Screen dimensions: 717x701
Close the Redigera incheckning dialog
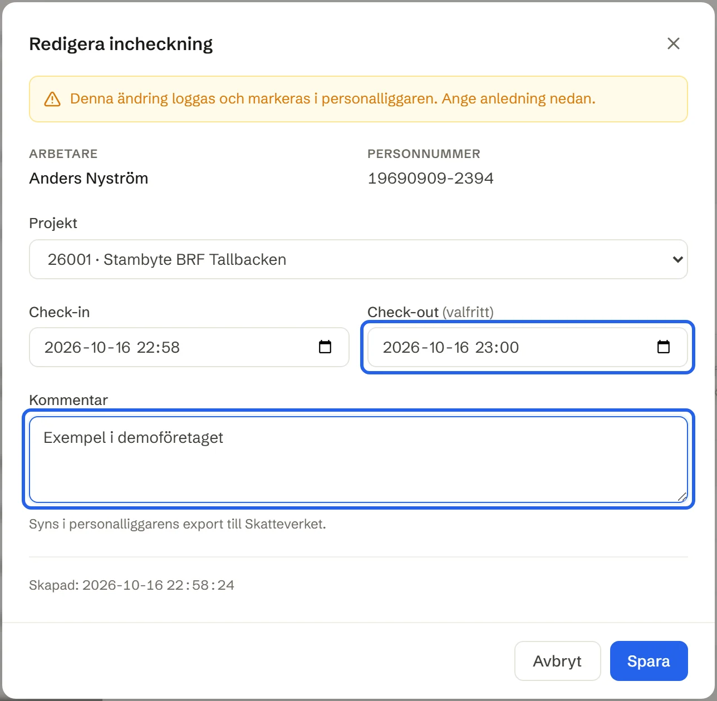point(674,43)
